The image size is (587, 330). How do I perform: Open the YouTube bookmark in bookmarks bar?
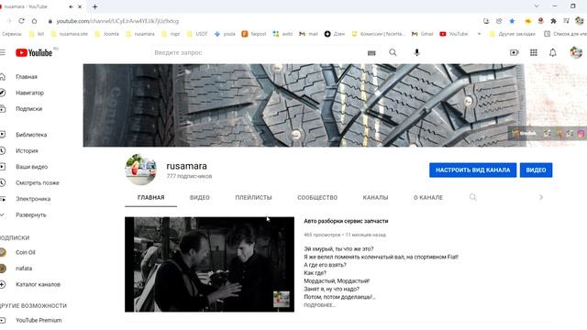coord(454,34)
